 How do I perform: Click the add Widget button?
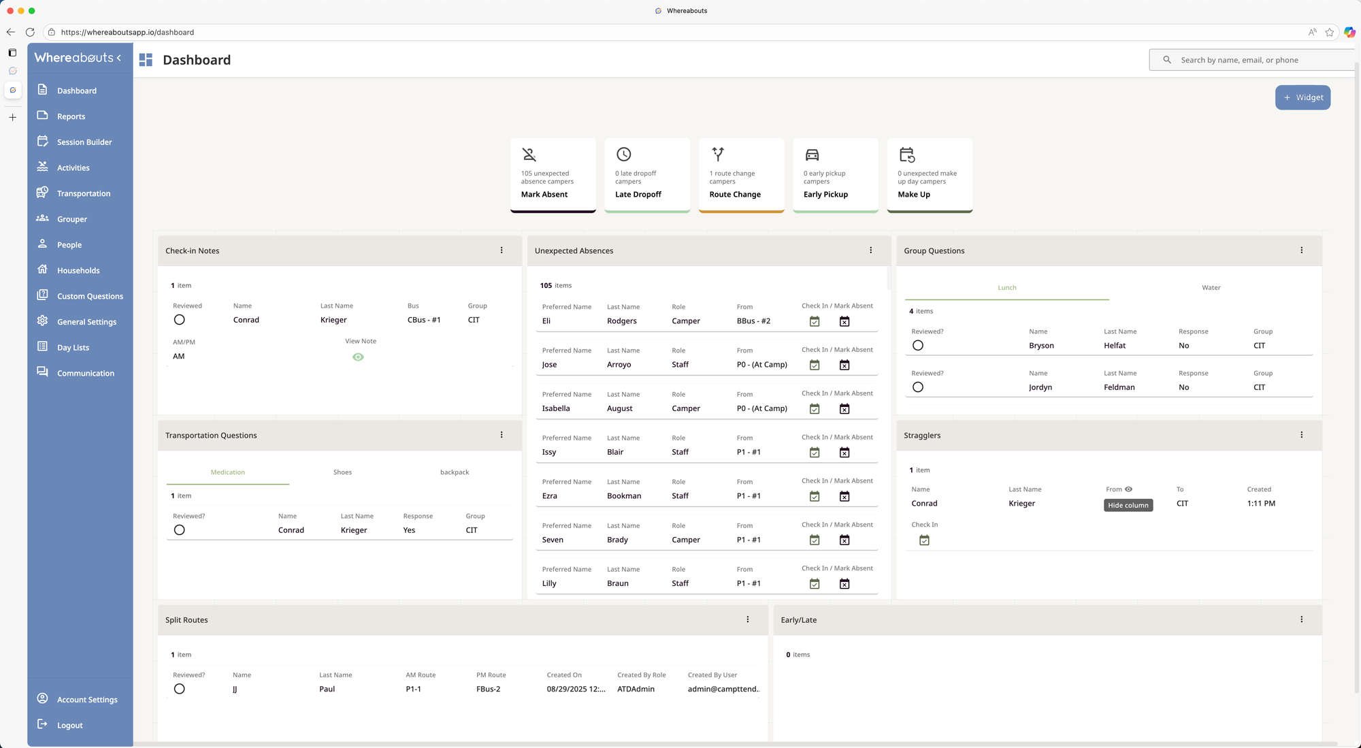1302,97
